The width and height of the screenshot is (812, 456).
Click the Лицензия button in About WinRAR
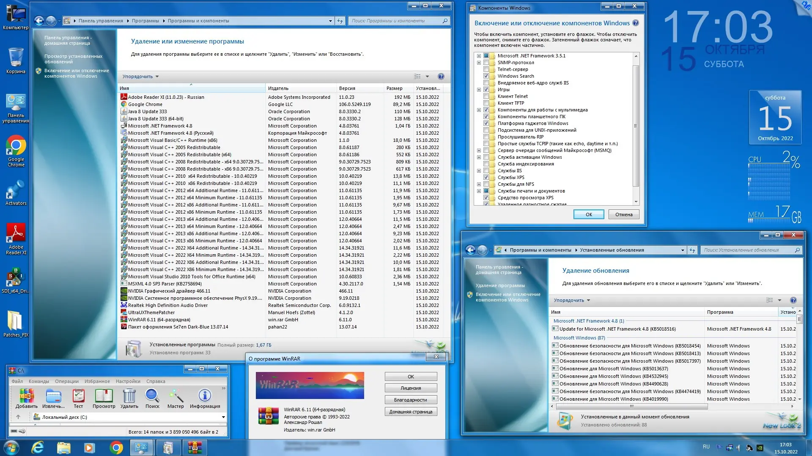coord(410,388)
